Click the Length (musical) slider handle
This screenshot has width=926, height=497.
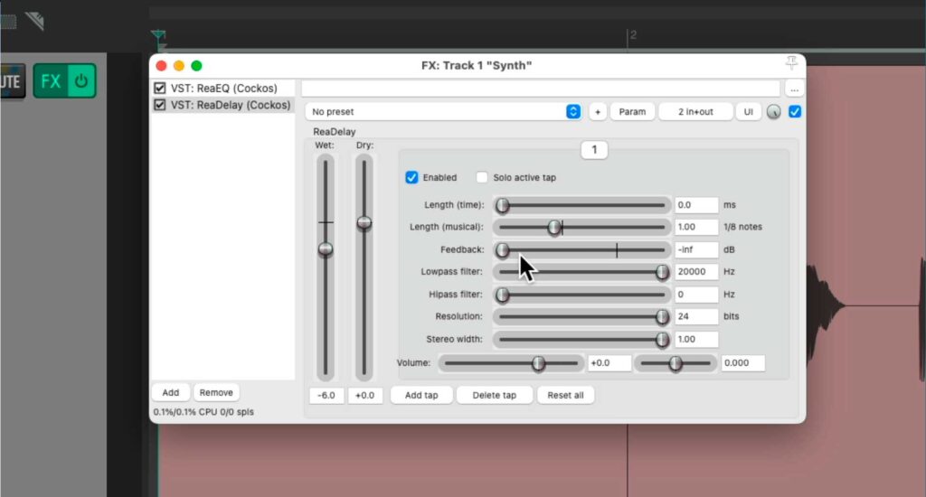pyautogui.click(x=554, y=227)
